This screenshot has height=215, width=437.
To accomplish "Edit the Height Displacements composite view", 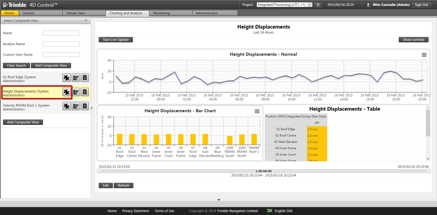I will [x=76, y=92].
